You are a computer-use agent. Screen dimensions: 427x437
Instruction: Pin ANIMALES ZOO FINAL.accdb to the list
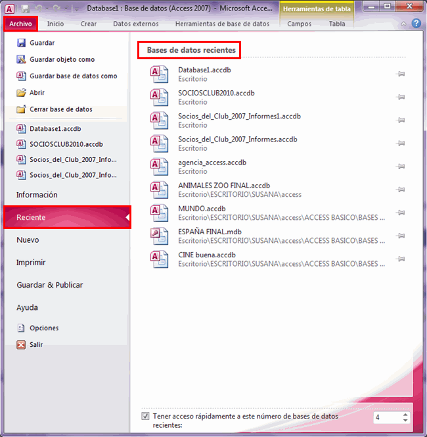pos(400,190)
